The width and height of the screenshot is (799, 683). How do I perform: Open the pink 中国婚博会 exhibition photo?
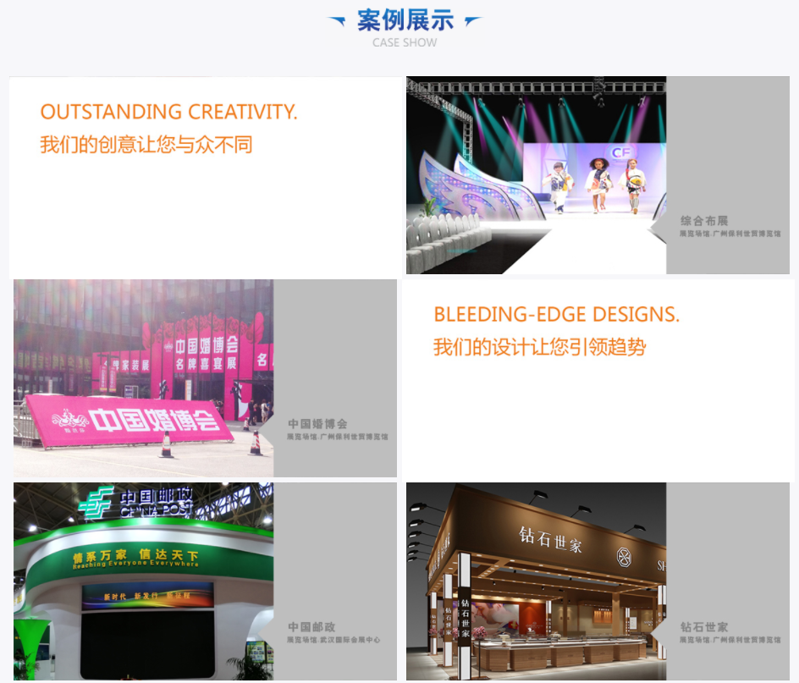[x=144, y=378]
